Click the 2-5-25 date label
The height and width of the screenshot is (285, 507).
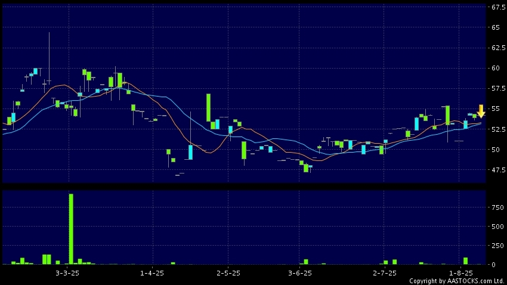coord(228,273)
